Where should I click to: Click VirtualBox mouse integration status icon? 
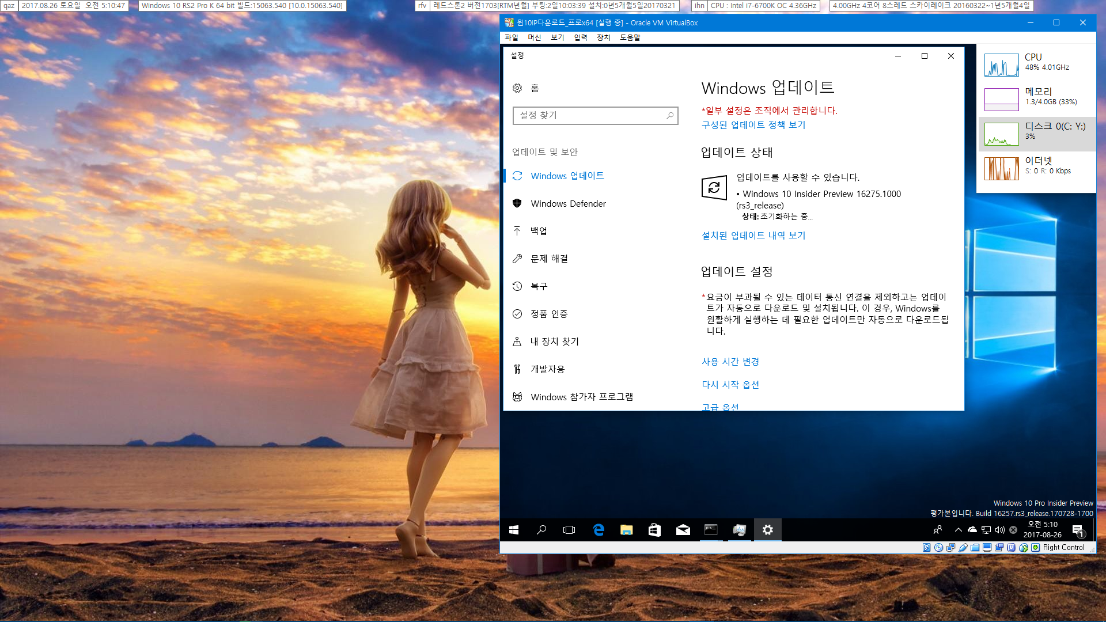1024,547
